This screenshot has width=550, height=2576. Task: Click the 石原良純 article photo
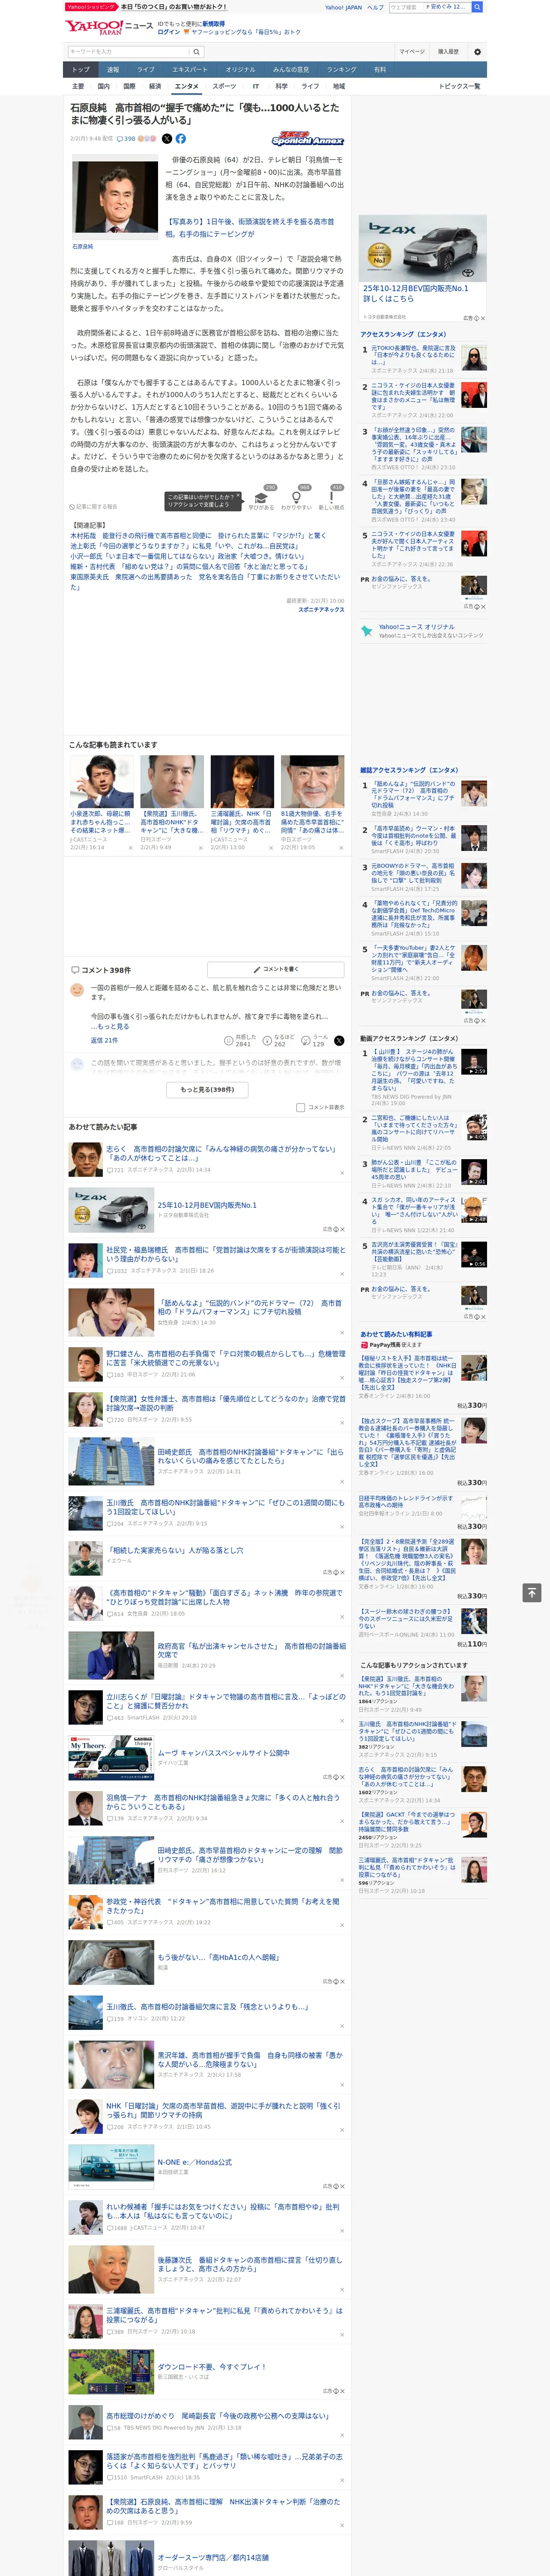[x=114, y=197]
